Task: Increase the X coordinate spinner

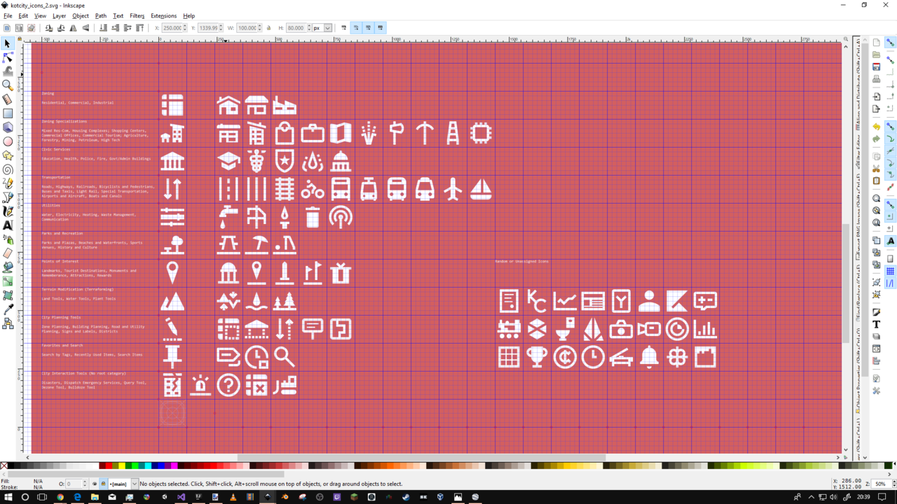Action: tap(185, 26)
